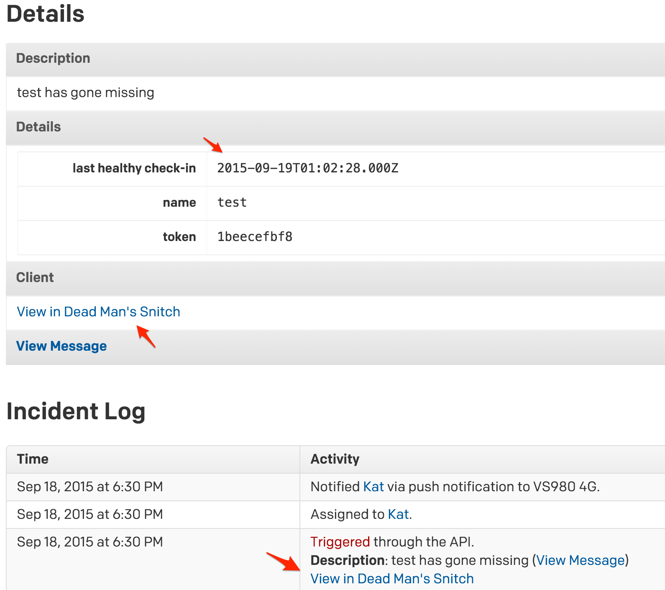Click the red Triggered status text
665x590 pixels.
tap(340, 542)
